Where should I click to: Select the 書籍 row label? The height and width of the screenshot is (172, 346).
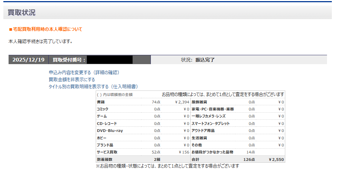pos(101,102)
